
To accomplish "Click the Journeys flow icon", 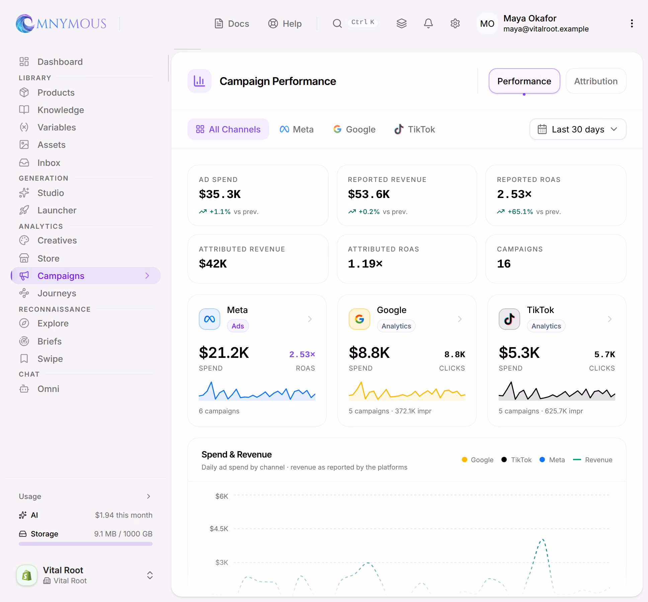I will (24, 293).
